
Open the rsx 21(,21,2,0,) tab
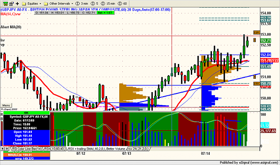point(138,149)
